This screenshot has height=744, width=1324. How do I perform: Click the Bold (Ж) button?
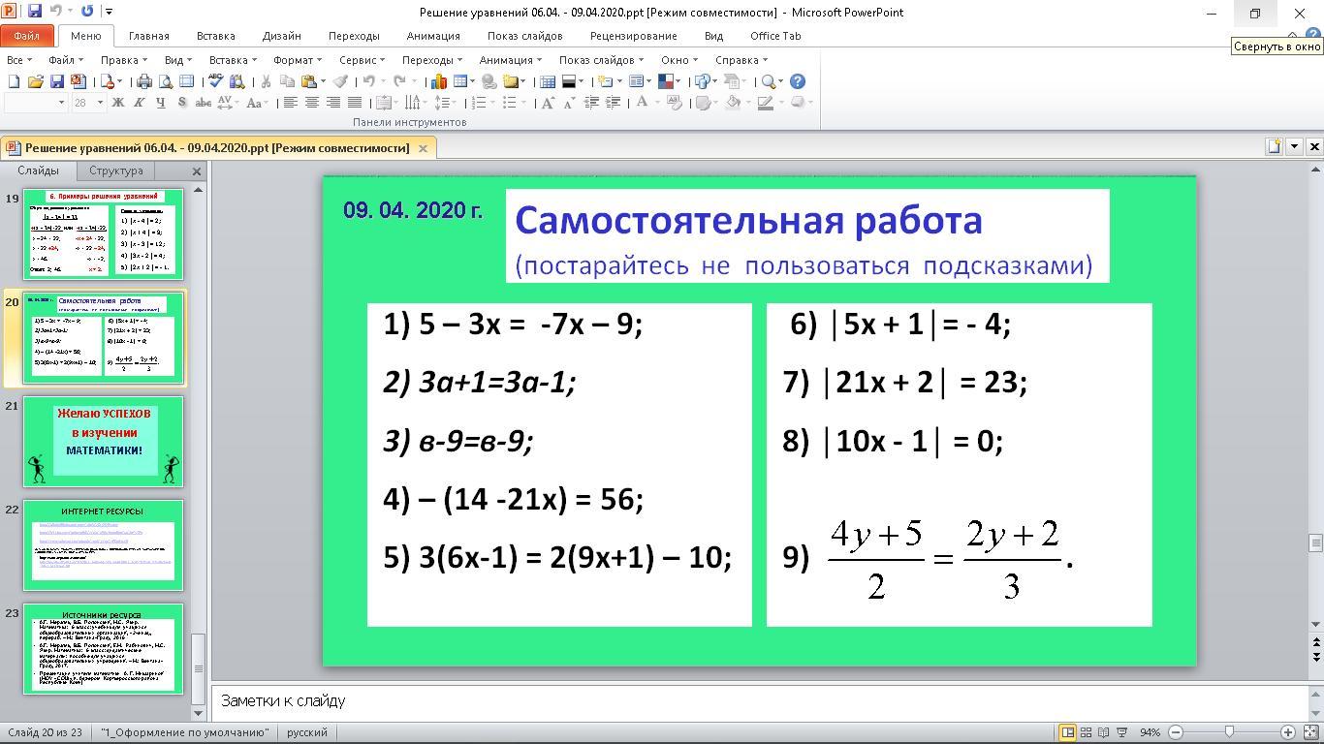click(x=118, y=103)
